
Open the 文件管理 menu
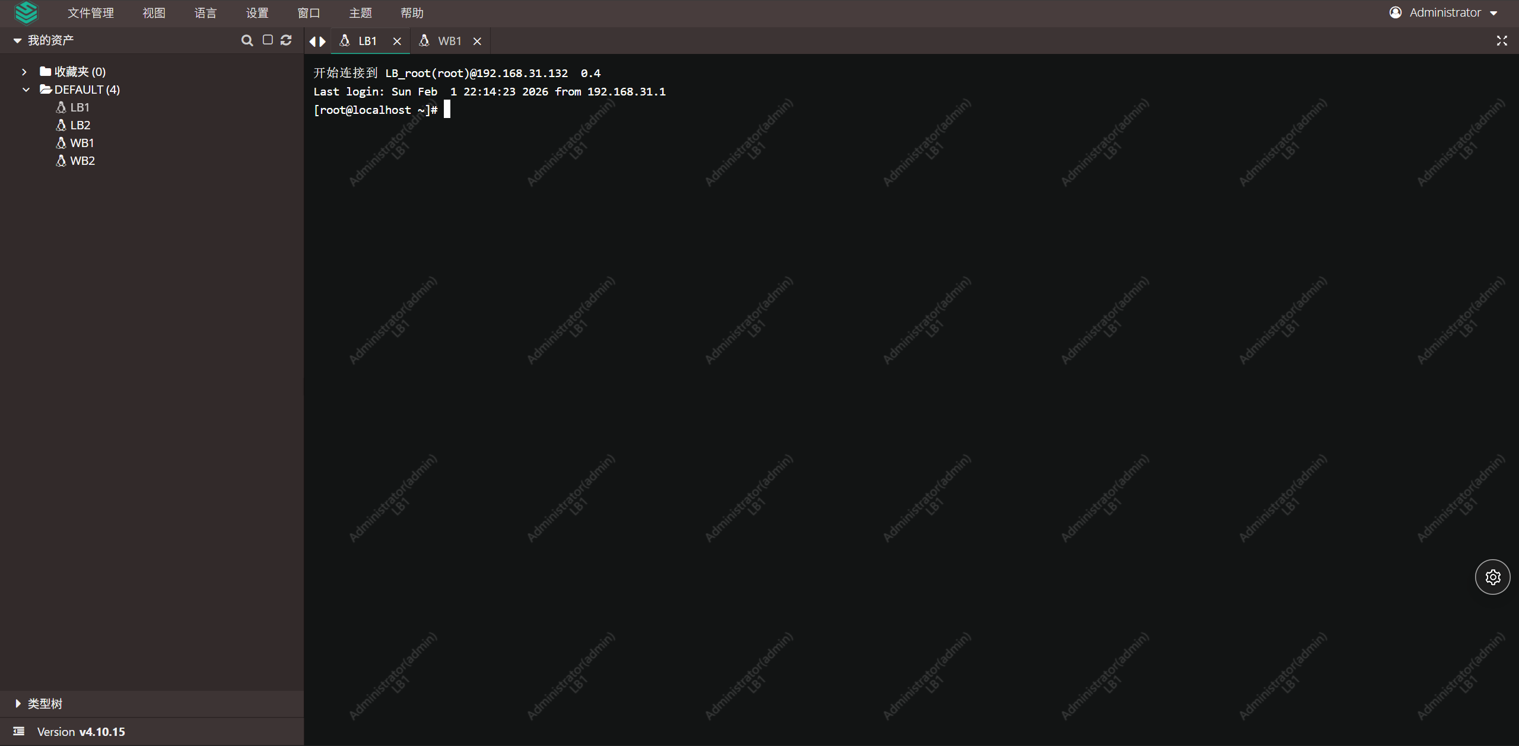coord(90,13)
